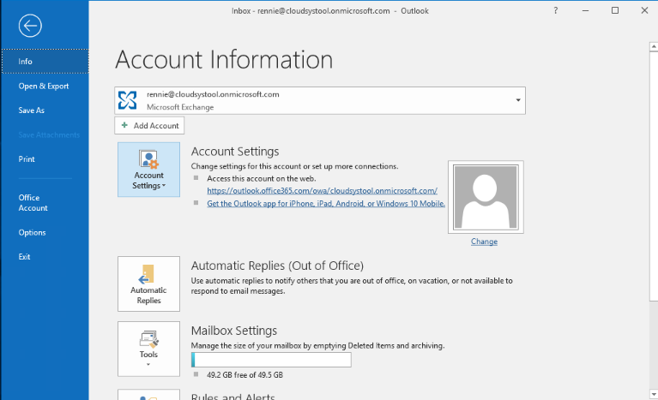Image resolution: width=658 pixels, height=400 pixels.
Task: Click the Mailbox Settings heading
Action: pos(234,331)
